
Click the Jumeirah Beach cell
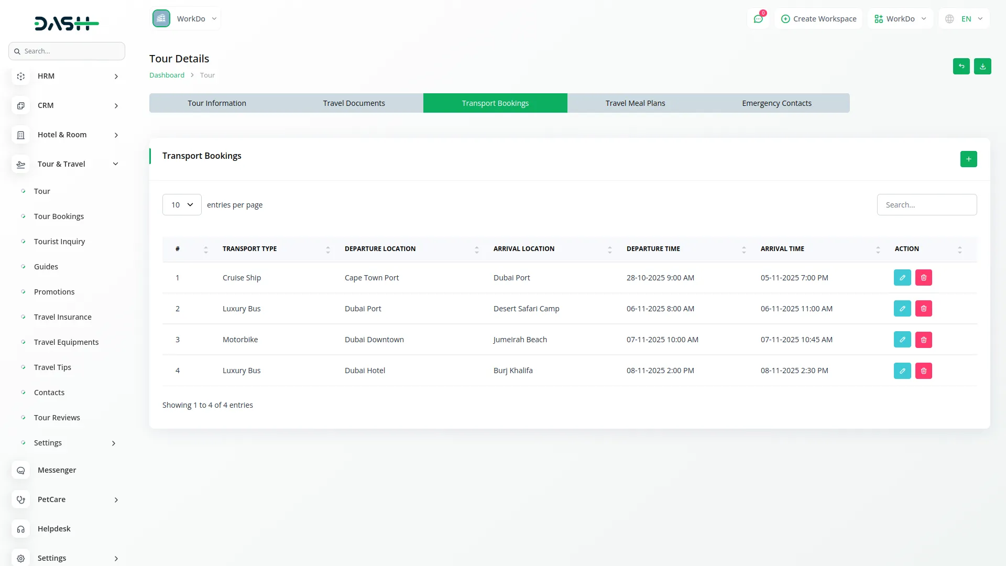tap(520, 340)
